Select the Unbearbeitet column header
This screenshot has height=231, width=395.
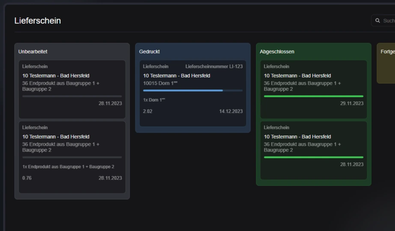[33, 51]
